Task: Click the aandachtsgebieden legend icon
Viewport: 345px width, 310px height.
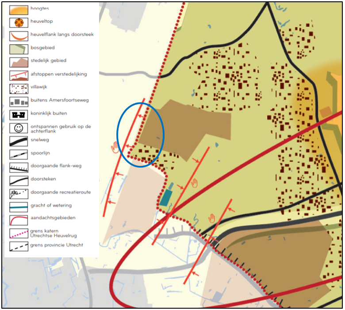Action: tap(19, 220)
